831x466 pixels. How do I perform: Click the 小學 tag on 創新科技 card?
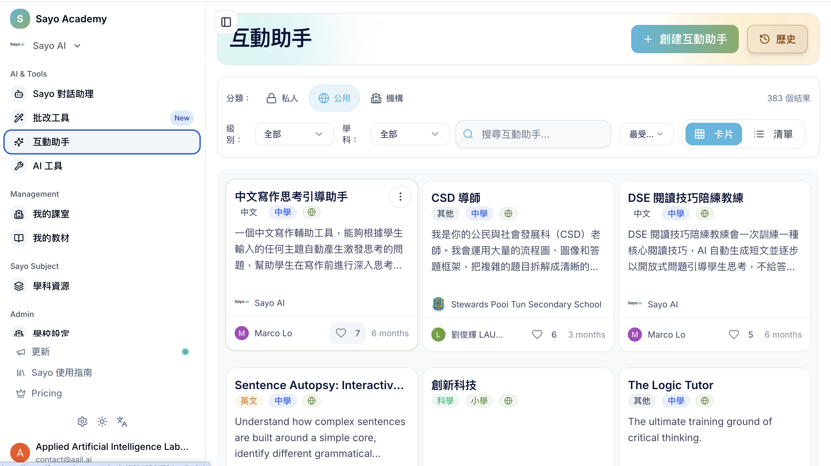479,401
